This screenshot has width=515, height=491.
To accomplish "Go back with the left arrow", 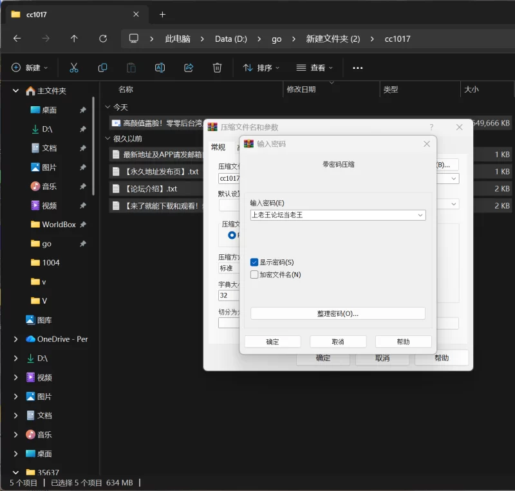I will point(17,39).
